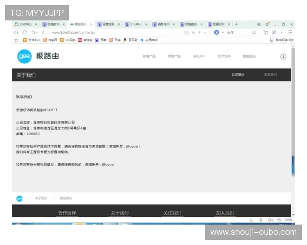The image size is (307, 245).
Task: Open the 亚马逊 bookmark
Action: pyautogui.click(x=130, y=40)
